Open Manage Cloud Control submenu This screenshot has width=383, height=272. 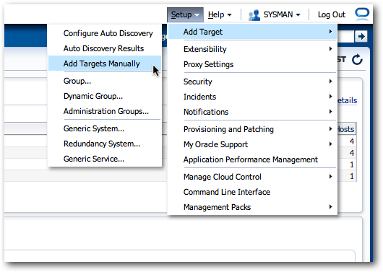pyautogui.click(x=253, y=177)
